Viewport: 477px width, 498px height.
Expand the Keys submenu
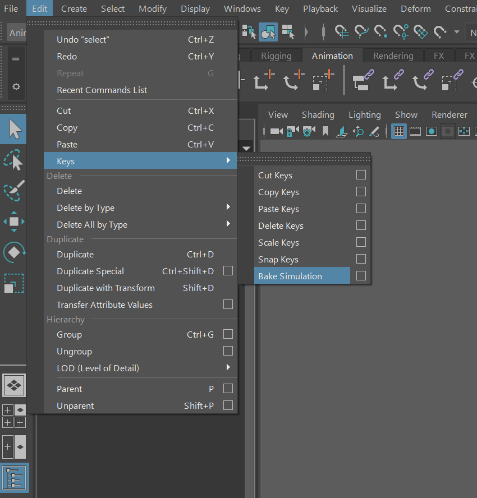click(x=140, y=161)
